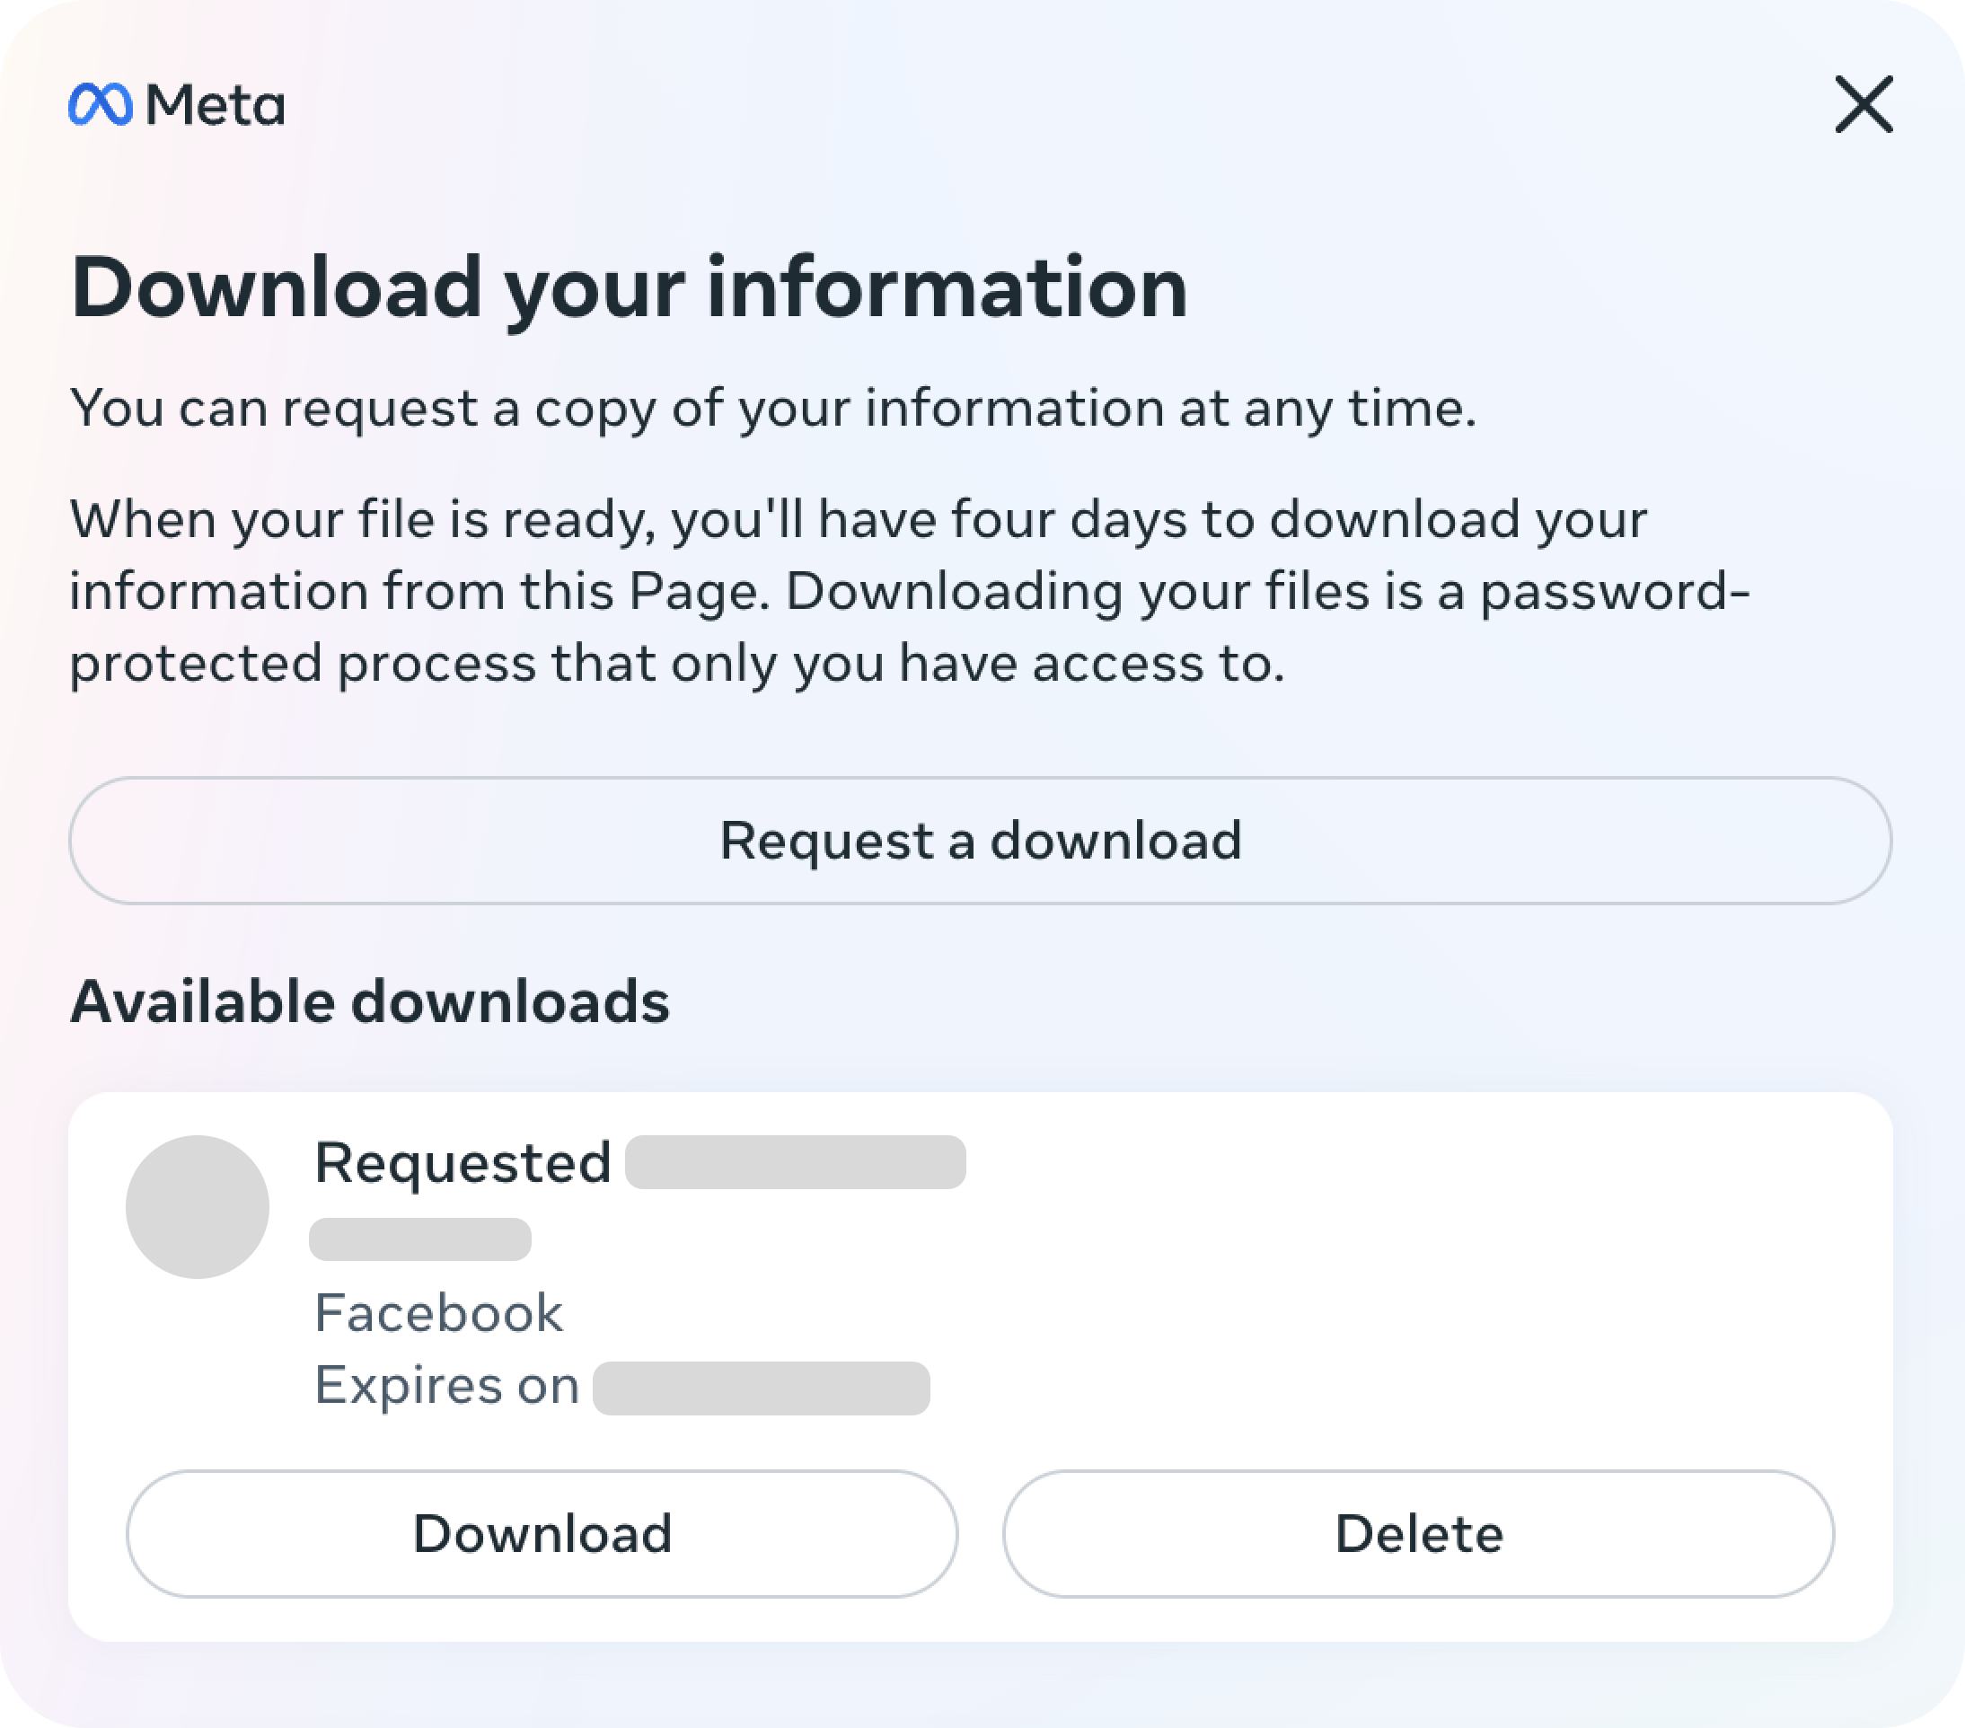The width and height of the screenshot is (1965, 1728).
Task: Click the gray profile avatar circle
Action: (x=197, y=1206)
